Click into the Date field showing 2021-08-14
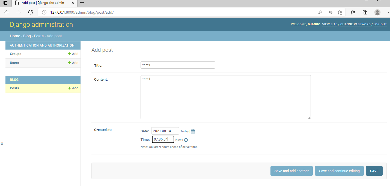Viewport: 390px width, 186px height. [x=165, y=131]
